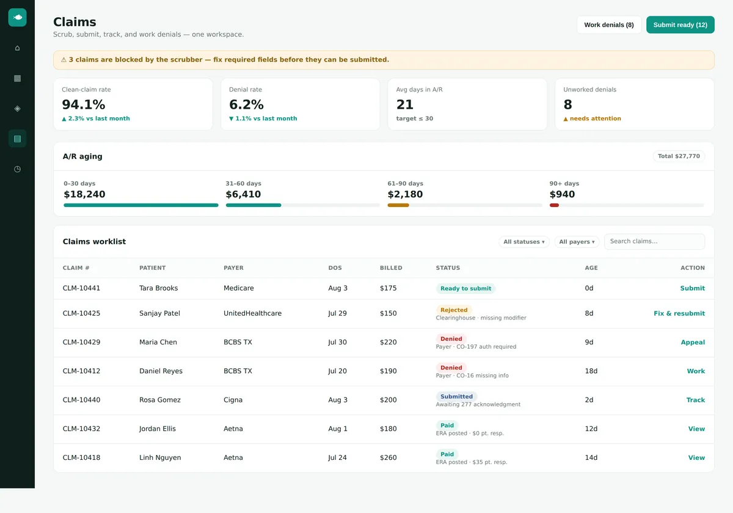
Task: Focus the Search claims field
Action: (x=654, y=241)
